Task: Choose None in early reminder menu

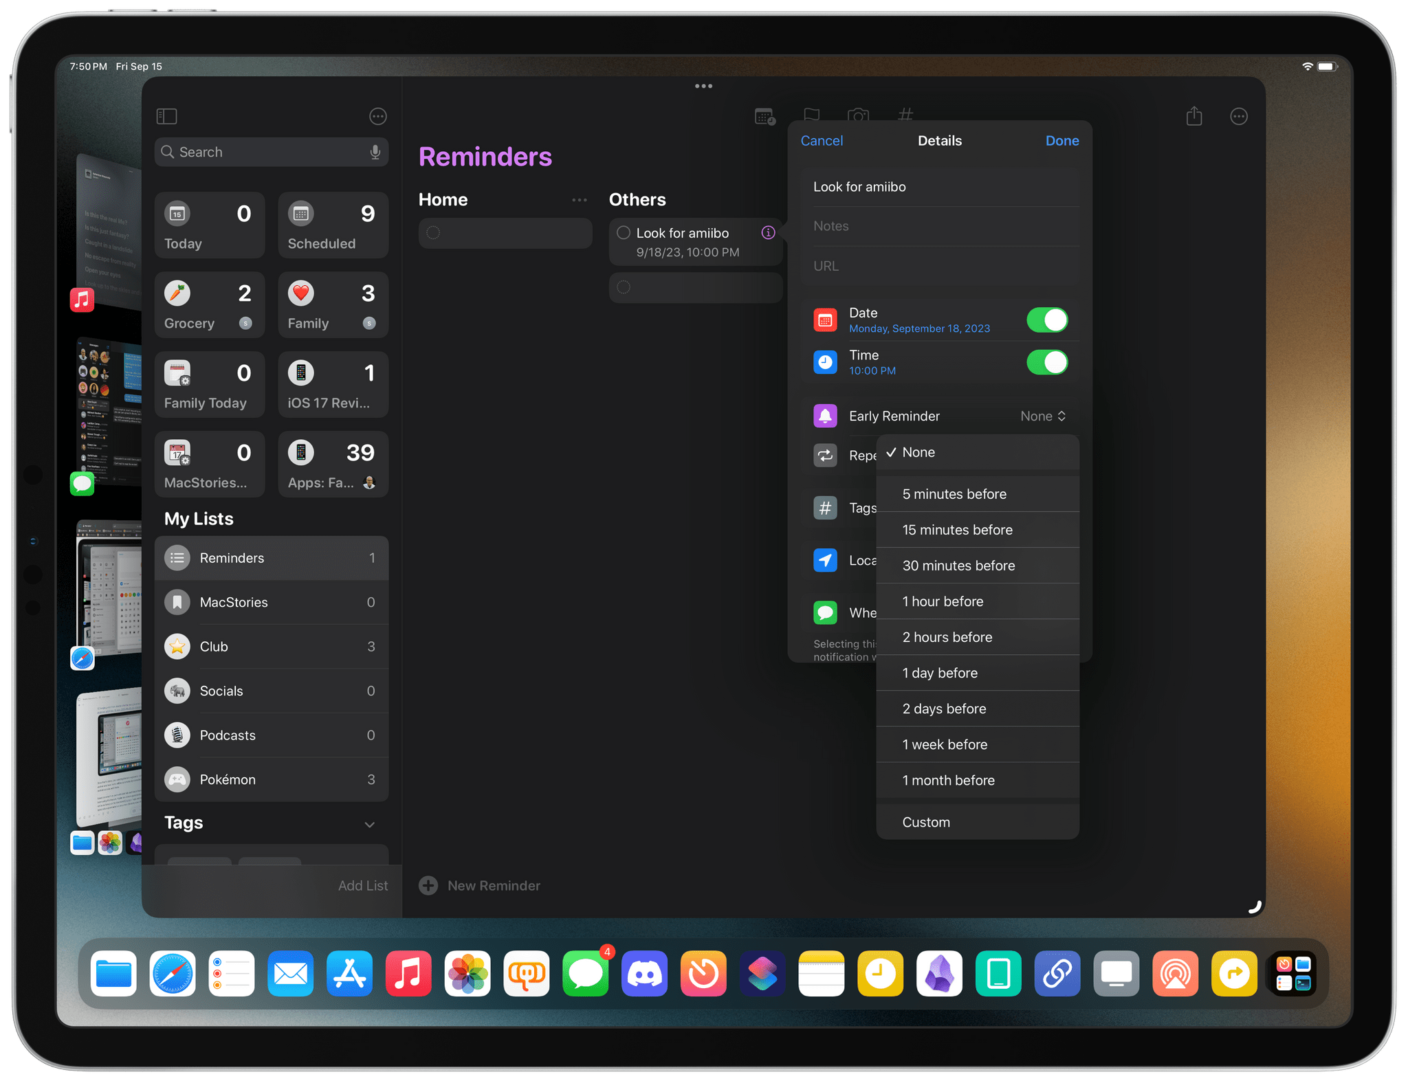Action: 978,452
